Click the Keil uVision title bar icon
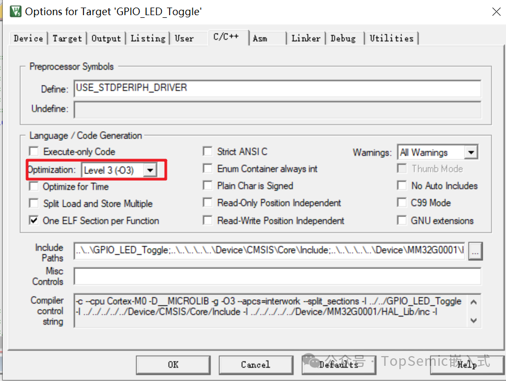506x381 pixels. pyautogui.click(x=16, y=11)
